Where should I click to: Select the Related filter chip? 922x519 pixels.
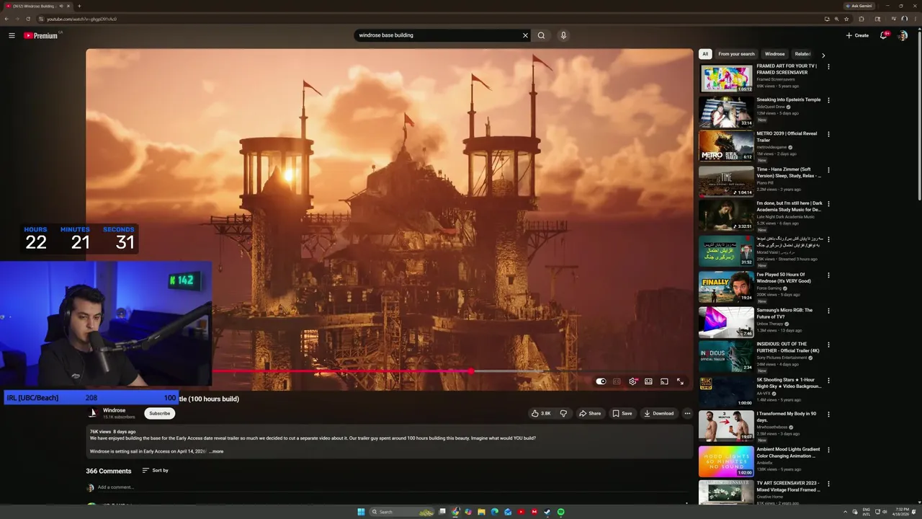coord(802,54)
